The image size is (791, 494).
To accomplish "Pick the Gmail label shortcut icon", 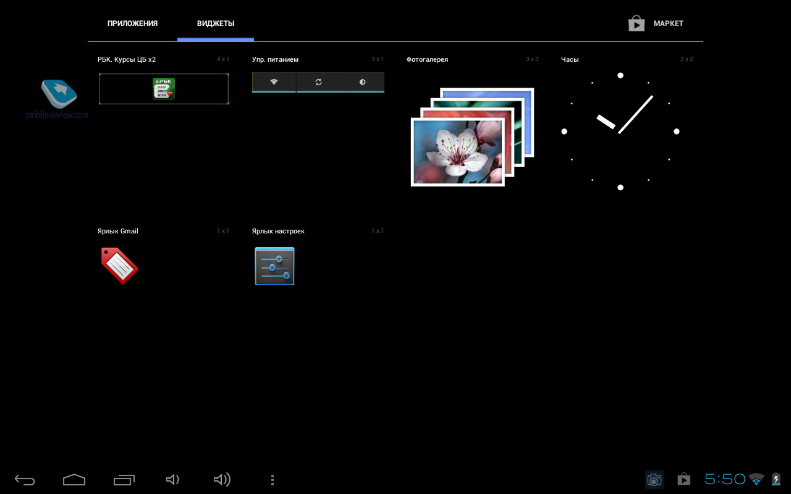I will [x=119, y=266].
